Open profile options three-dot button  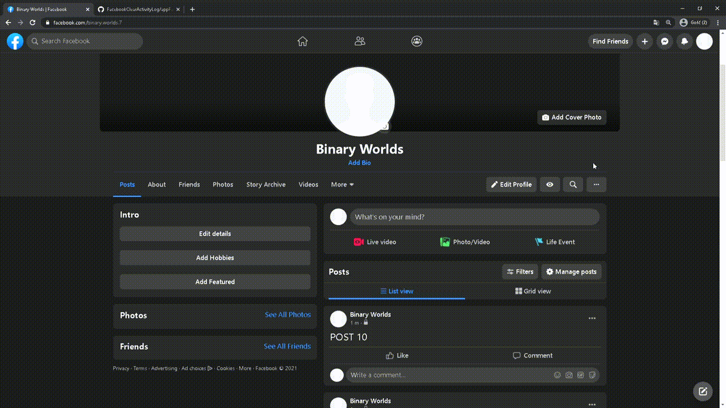click(x=596, y=185)
